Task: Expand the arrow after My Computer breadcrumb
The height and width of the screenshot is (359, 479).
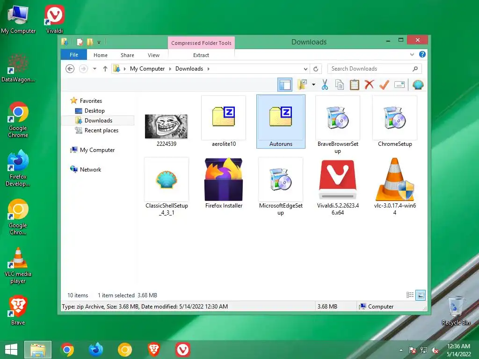Action: click(170, 69)
